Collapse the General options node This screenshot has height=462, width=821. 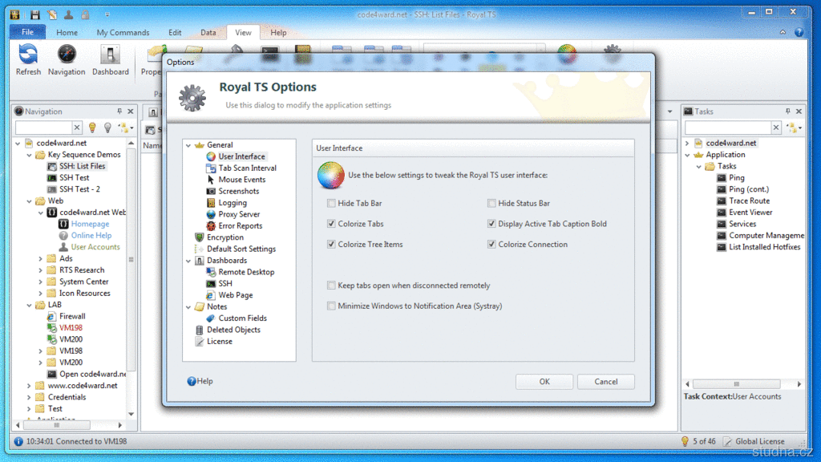pos(188,145)
